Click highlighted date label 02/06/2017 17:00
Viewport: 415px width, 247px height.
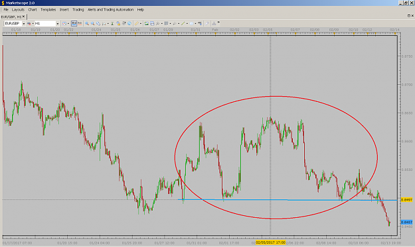[x=270, y=242]
